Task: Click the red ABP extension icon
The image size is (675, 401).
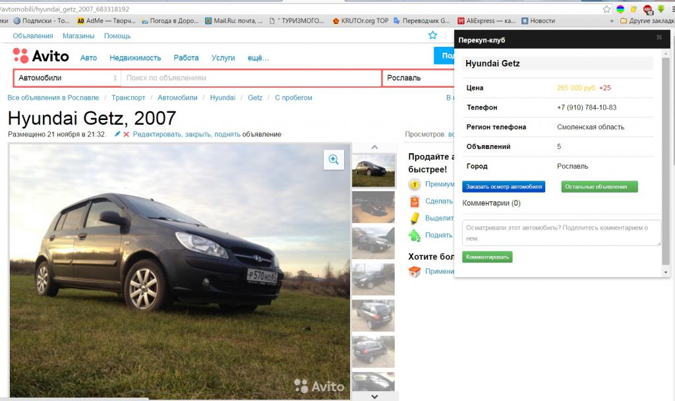Action: [648, 9]
